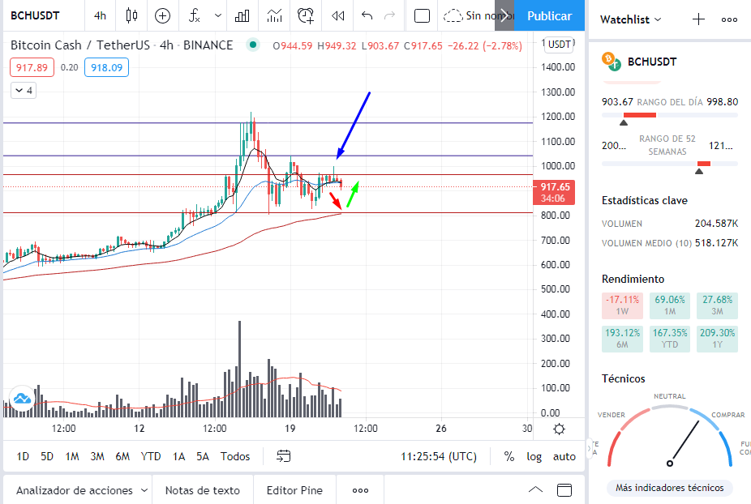Create an alert with the alarm clock icon
751x504 pixels.
click(306, 15)
